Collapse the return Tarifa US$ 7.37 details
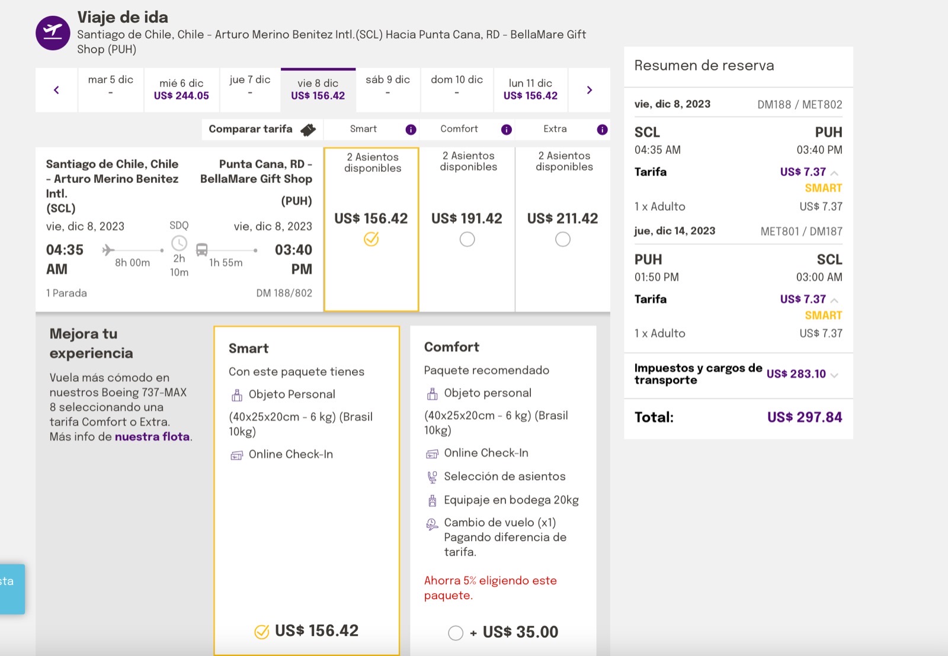This screenshot has width=948, height=656. tap(834, 300)
